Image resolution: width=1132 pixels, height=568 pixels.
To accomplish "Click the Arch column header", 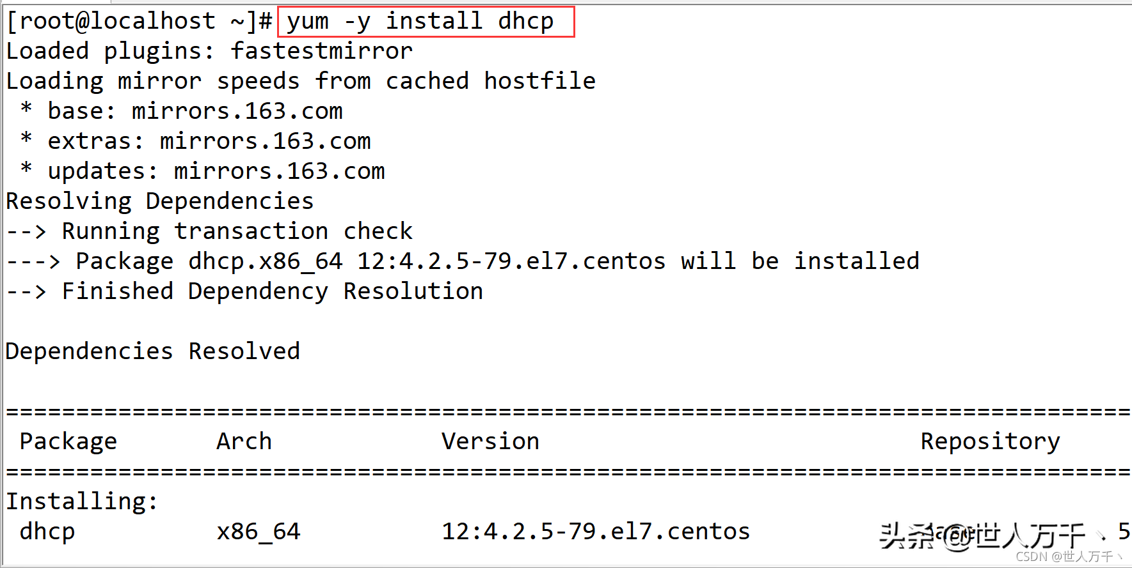I will pyautogui.click(x=244, y=441).
